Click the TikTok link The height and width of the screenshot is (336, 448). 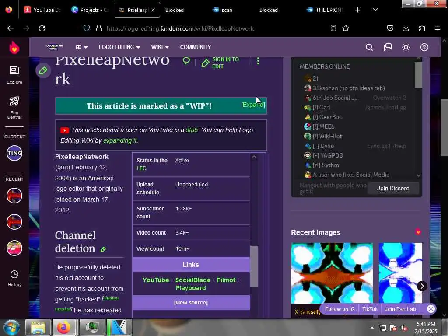coord(370,309)
